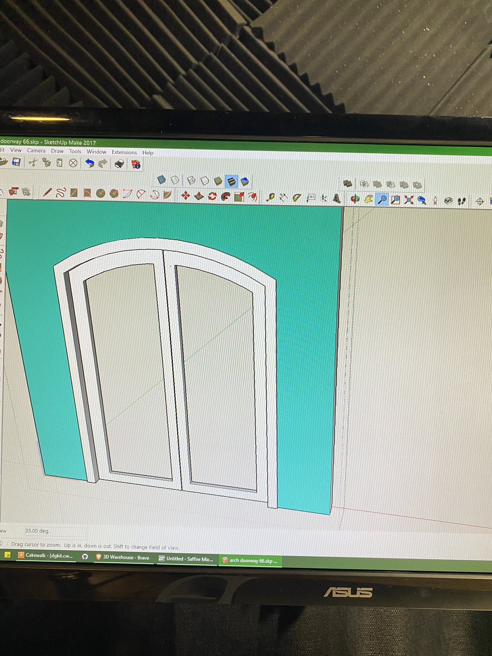Select the Dimensions tool
Viewport: 492px width, 656px height.
pos(283,198)
